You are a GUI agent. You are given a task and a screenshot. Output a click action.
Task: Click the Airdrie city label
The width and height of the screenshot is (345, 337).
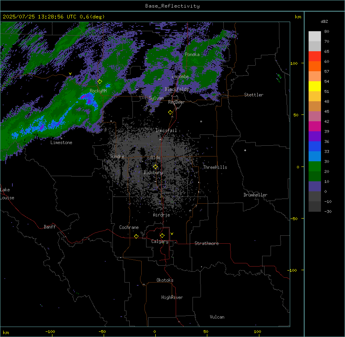tap(161, 215)
